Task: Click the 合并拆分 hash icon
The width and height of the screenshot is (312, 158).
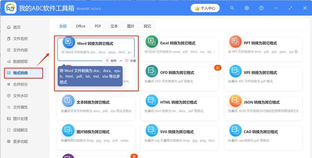Action: [9, 85]
